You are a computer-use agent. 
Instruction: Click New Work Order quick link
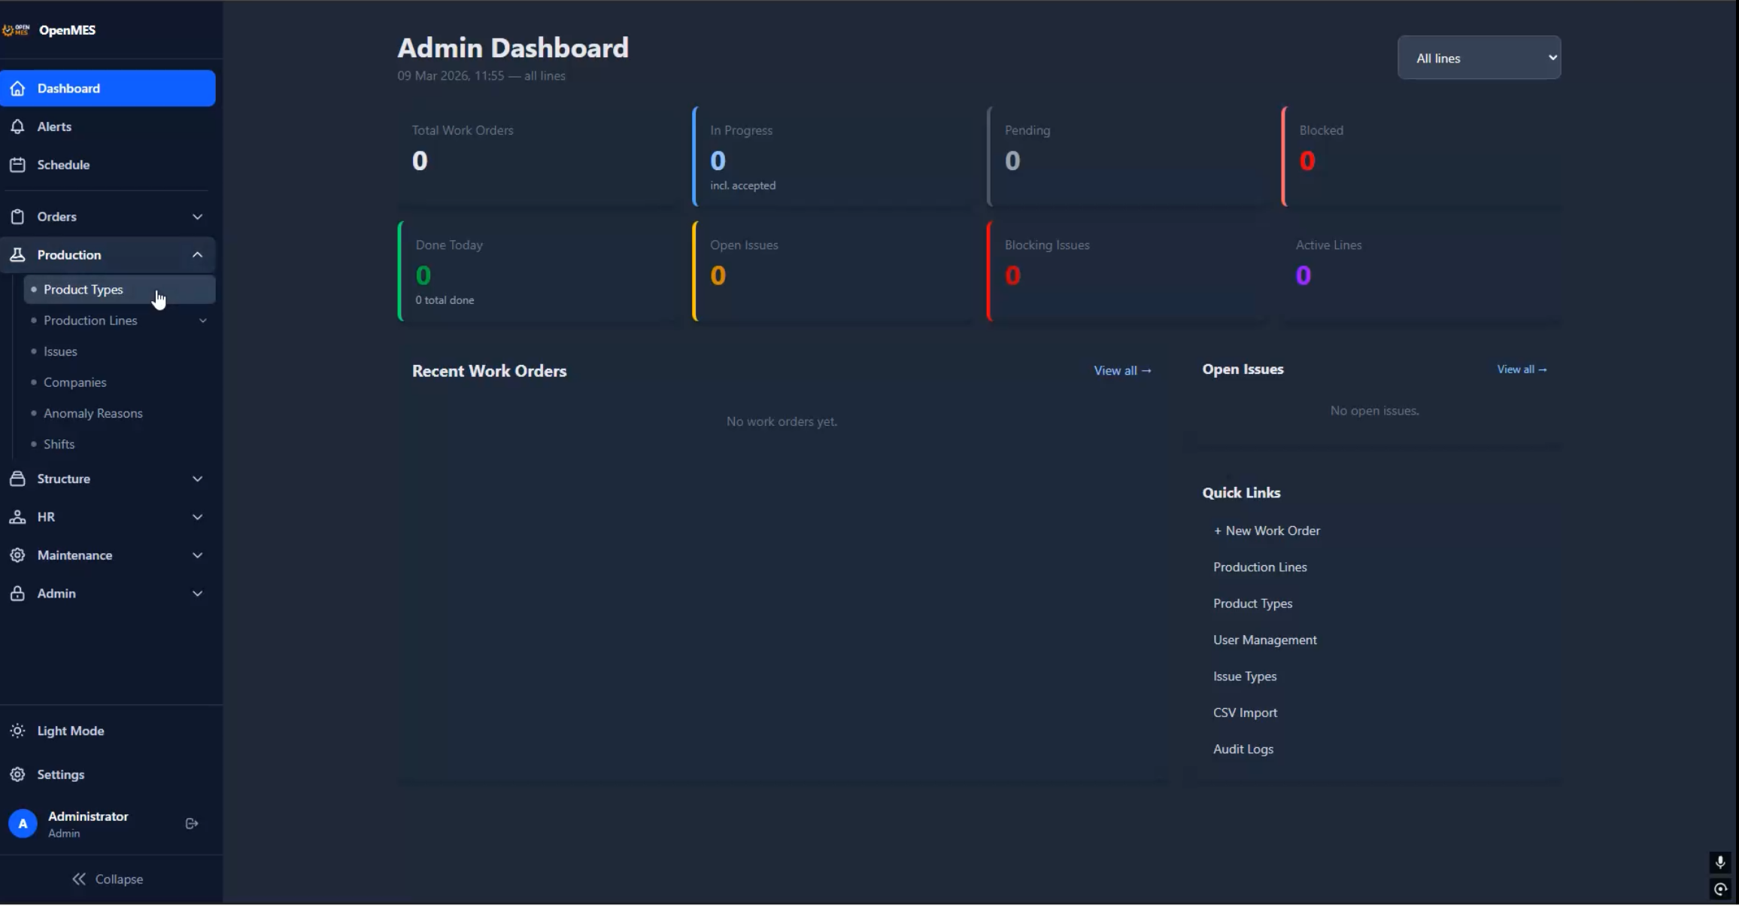(x=1266, y=531)
